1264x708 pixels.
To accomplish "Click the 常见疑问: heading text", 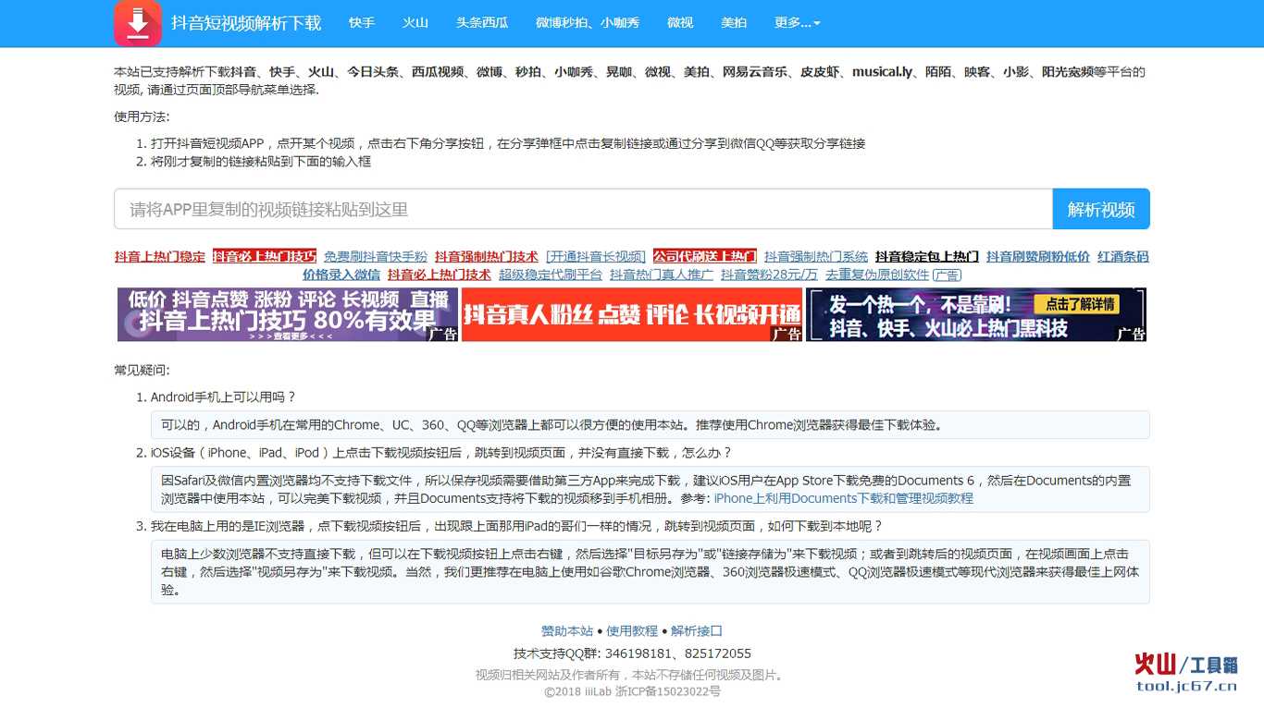I will pyautogui.click(x=142, y=370).
